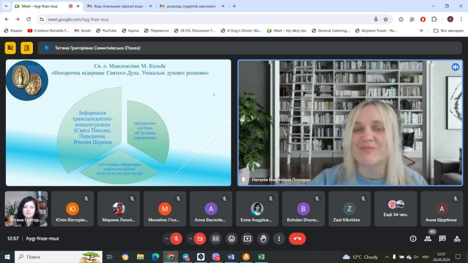Open the activities panel icon

457,238
